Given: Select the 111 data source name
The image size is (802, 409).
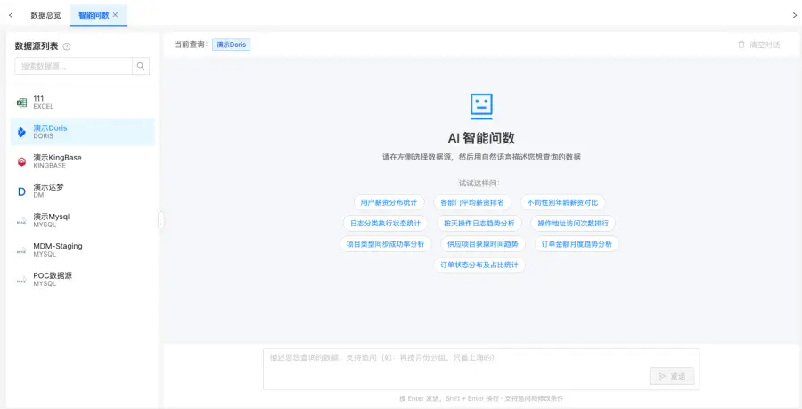Looking at the screenshot, I should pyautogui.click(x=39, y=98).
